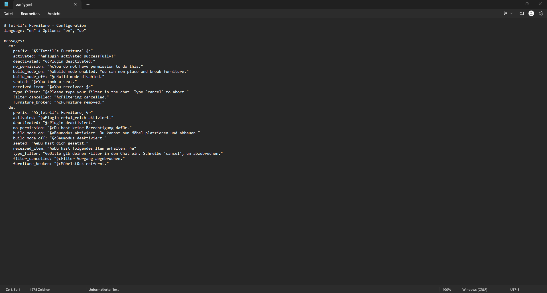Click the de: section header line
The image size is (547, 293).
click(x=12, y=107)
